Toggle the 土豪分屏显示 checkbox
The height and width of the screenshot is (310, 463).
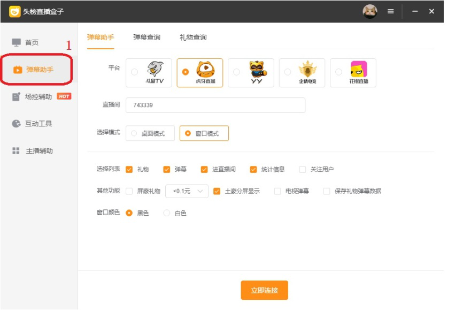point(217,191)
